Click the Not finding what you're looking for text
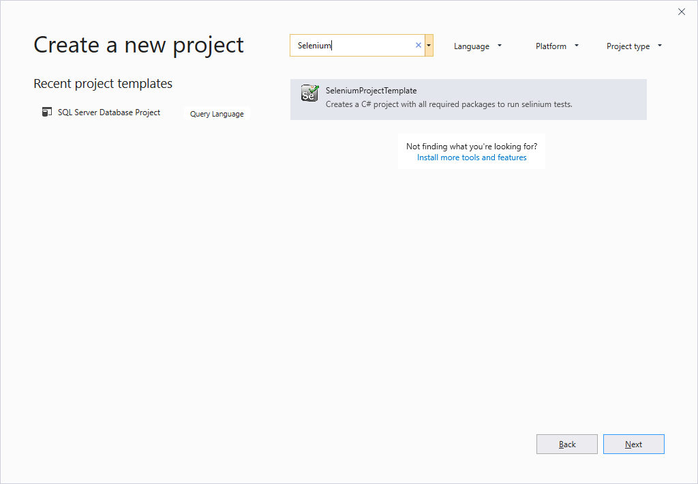 (x=472, y=147)
